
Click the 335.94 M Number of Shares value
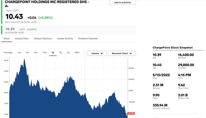[160, 105]
